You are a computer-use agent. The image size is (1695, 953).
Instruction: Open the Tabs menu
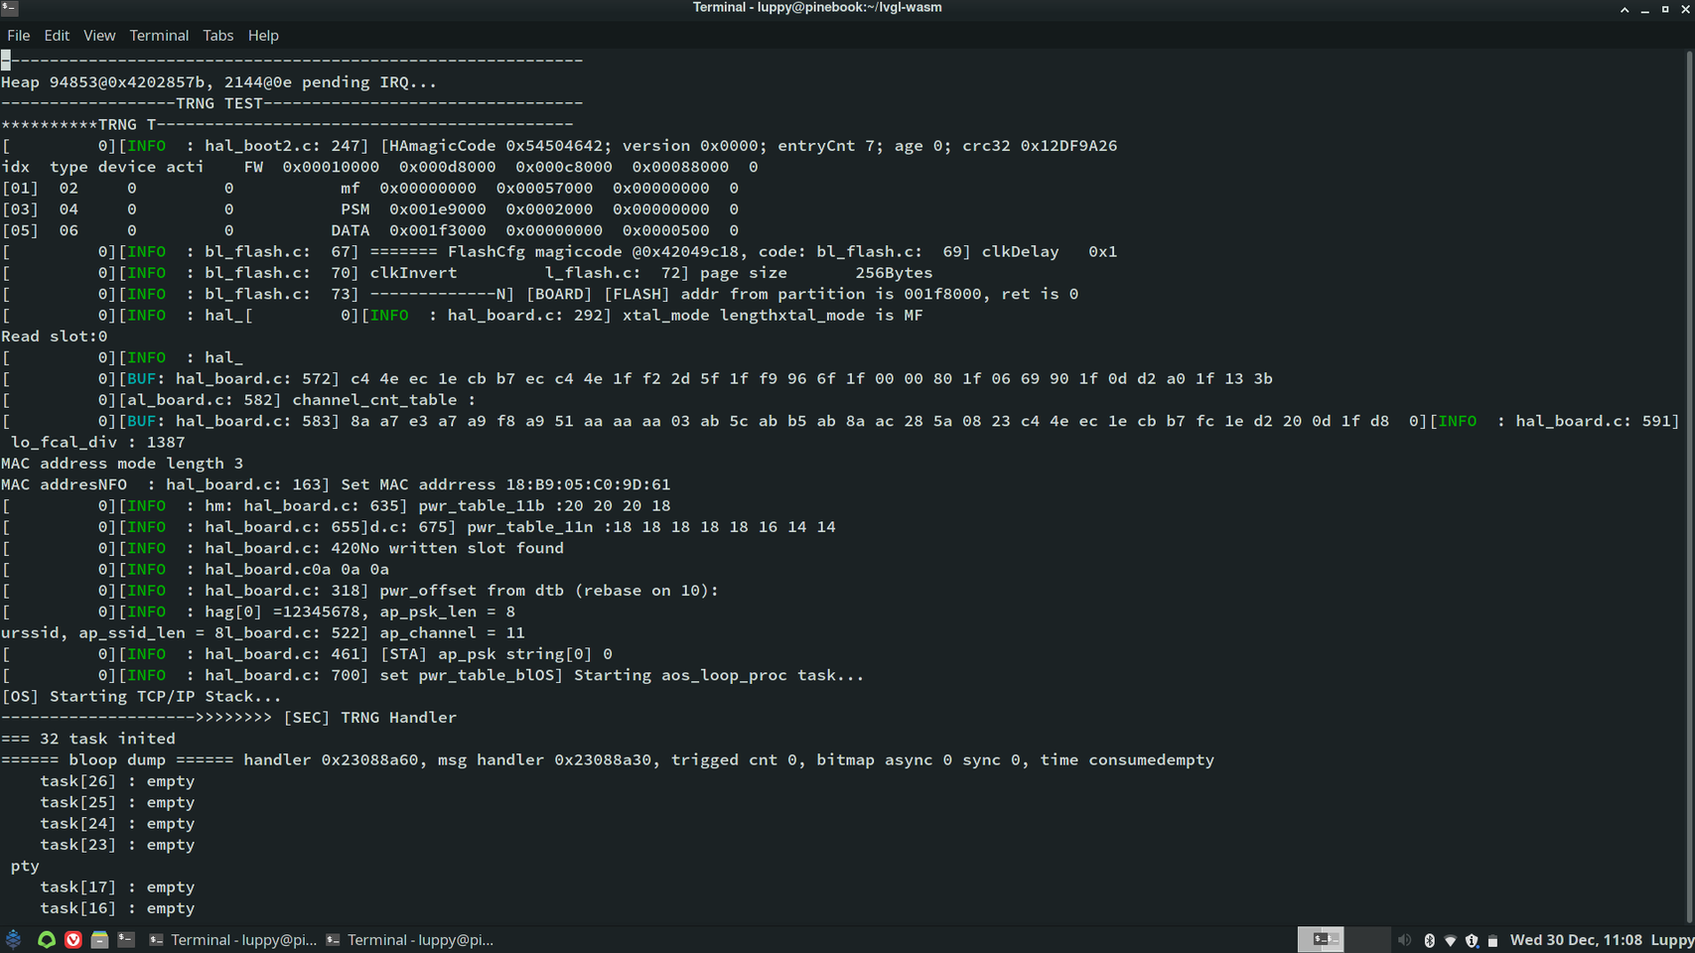click(217, 35)
